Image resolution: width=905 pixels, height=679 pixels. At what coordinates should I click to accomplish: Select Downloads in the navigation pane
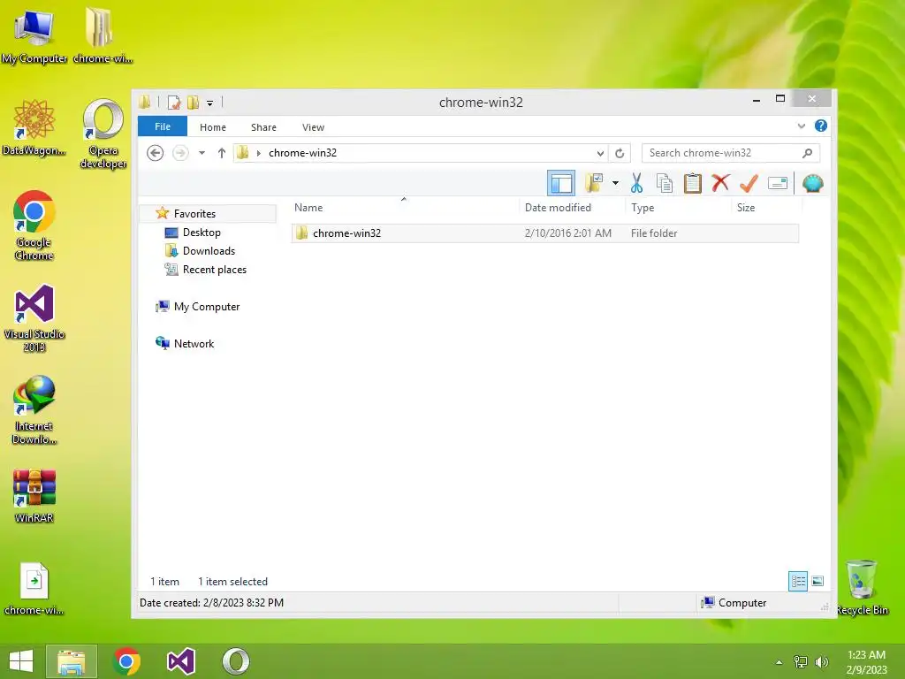point(209,251)
